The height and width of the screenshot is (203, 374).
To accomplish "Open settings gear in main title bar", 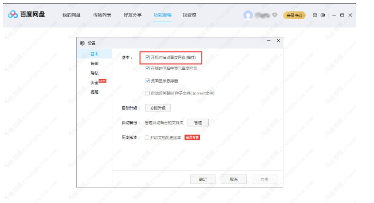I will coord(323,15).
